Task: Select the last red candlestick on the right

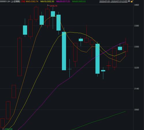Action: click(126, 48)
